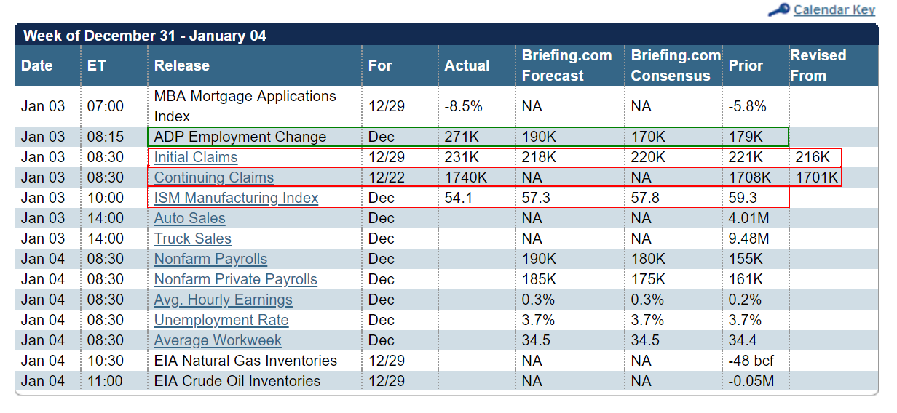Click the ISM prior value 59.3
Screen dimensions: 897x413
pos(743,198)
